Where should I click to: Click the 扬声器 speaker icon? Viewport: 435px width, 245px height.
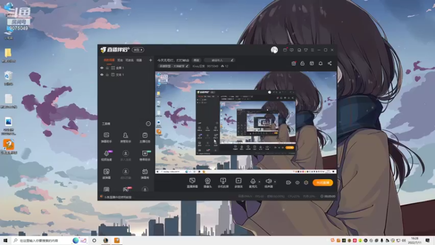point(268,182)
